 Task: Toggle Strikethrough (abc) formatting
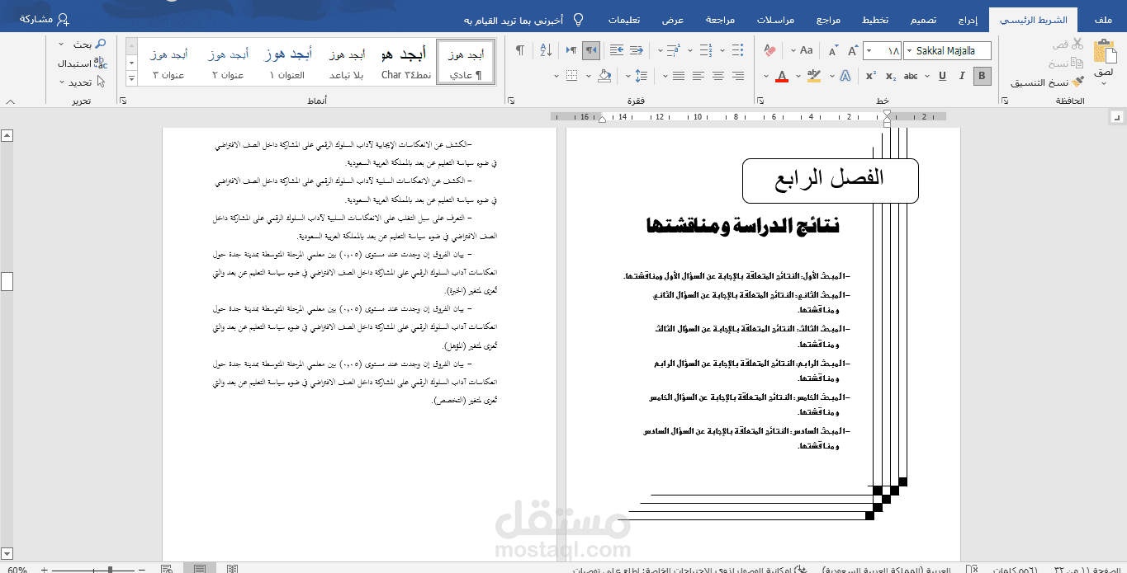pyautogui.click(x=911, y=76)
